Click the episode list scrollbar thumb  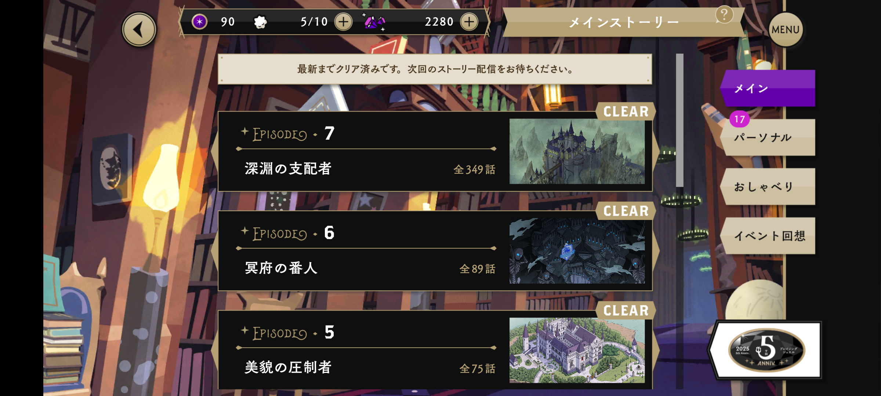click(680, 120)
